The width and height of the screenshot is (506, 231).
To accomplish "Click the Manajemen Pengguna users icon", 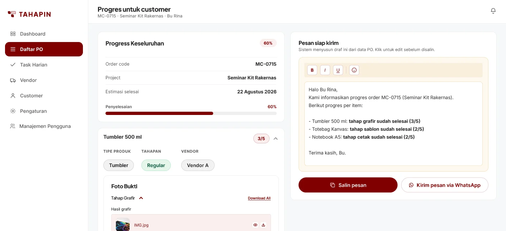I will [x=13, y=126].
